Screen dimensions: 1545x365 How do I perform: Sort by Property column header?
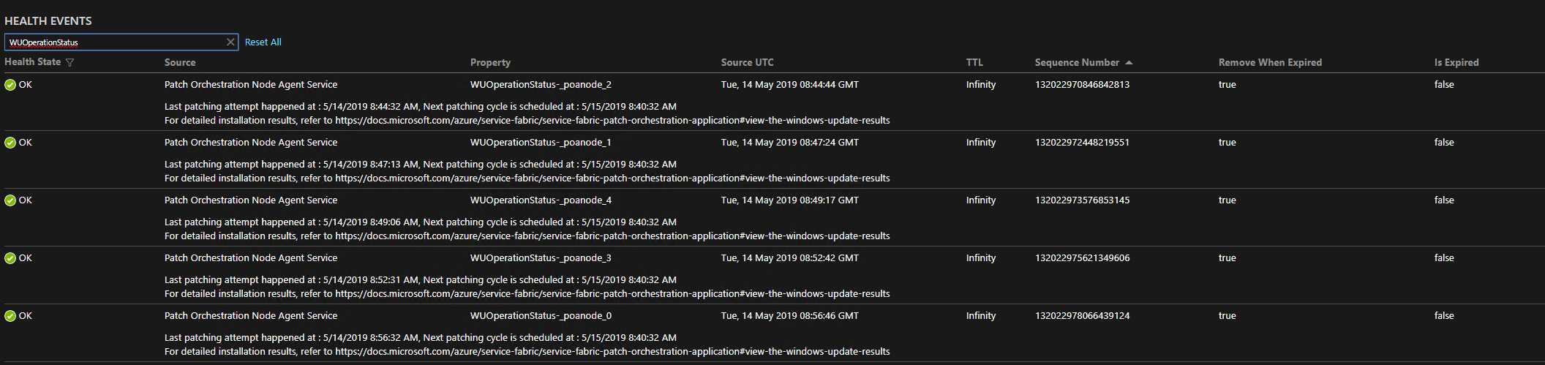point(490,63)
